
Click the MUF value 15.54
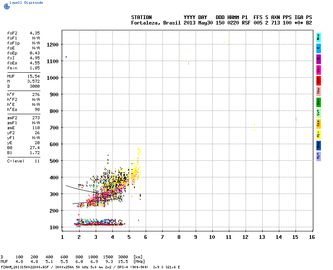click(34, 76)
